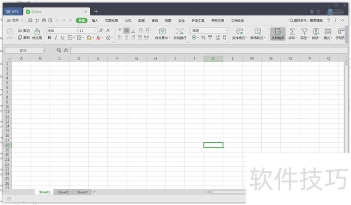The image size is (351, 205).
Task: Open the font size dropdown
Action: 96,30
